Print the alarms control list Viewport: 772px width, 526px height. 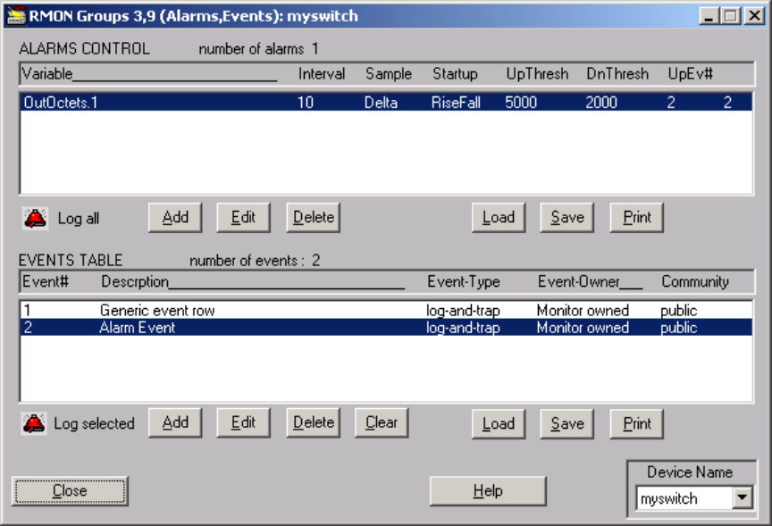(636, 218)
